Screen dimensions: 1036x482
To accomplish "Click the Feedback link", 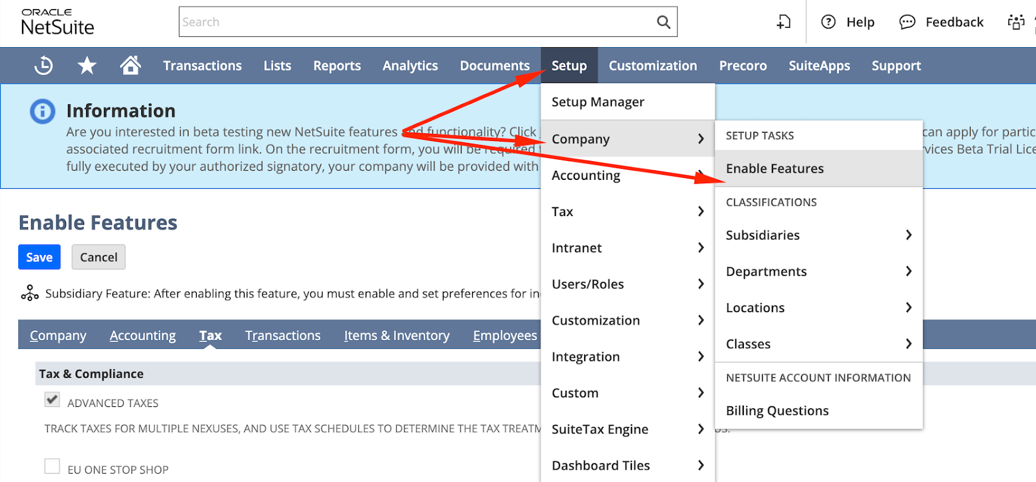I will (x=954, y=22).
